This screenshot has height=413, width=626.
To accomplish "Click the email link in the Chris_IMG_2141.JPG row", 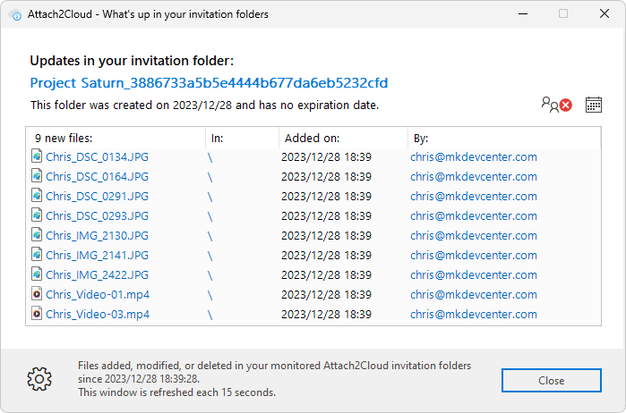I will (x=474, y=255).
